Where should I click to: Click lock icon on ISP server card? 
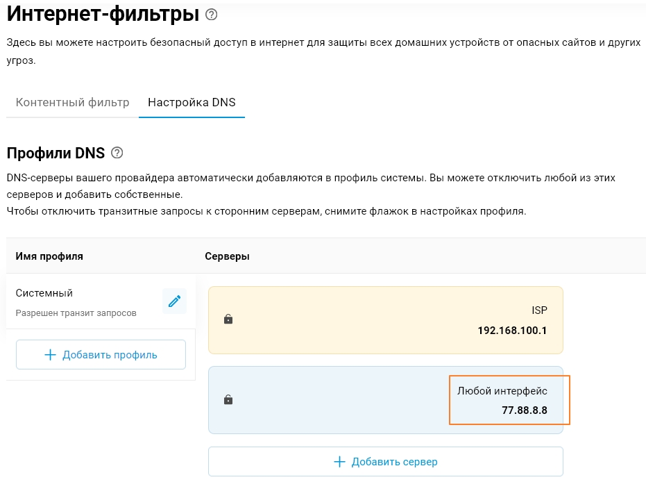[228, 319]
